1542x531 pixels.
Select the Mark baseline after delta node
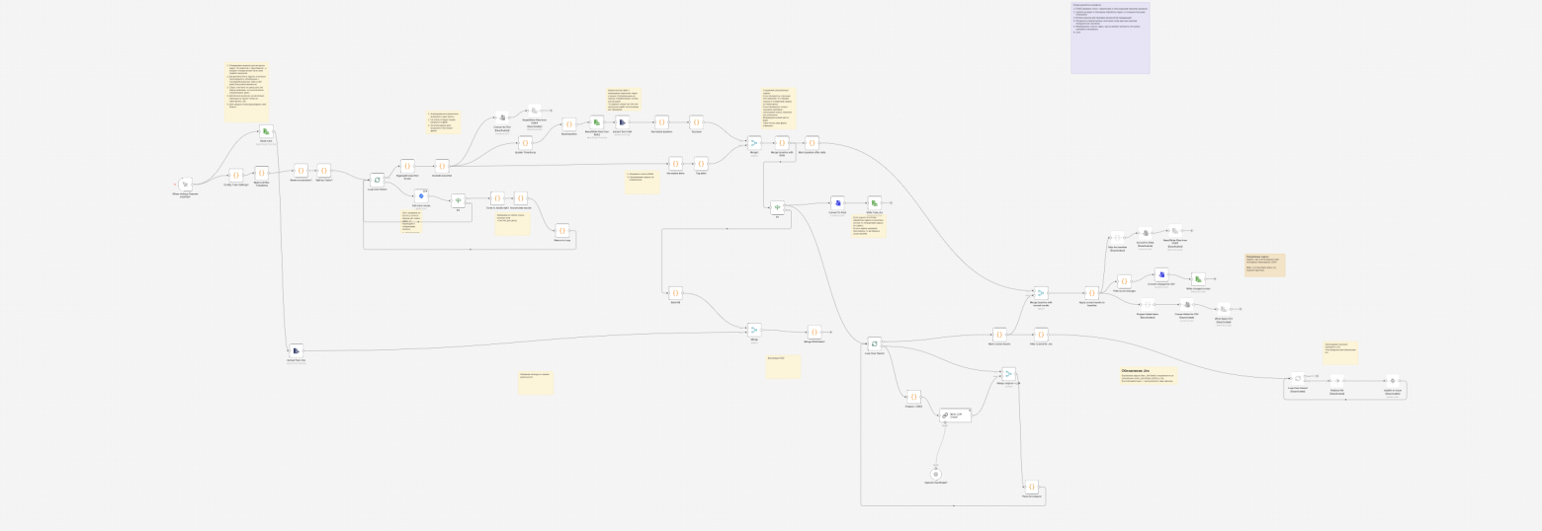(813, 143)
